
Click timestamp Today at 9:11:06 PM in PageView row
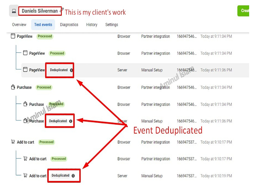(x=216, y=70)
